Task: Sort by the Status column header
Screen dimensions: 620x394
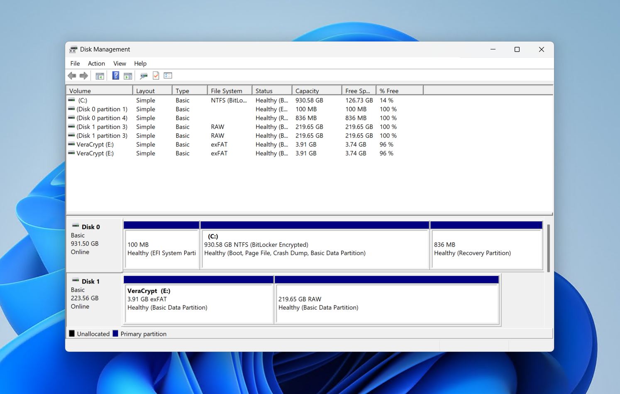Action: [272, 91]
